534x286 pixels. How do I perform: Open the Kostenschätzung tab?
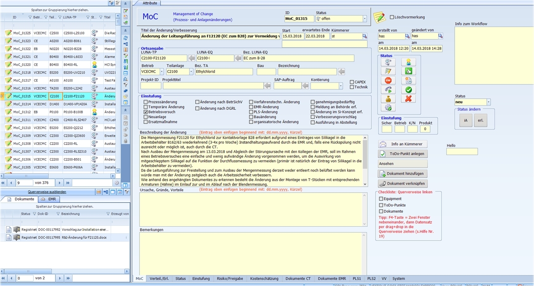tap(264, 279)
